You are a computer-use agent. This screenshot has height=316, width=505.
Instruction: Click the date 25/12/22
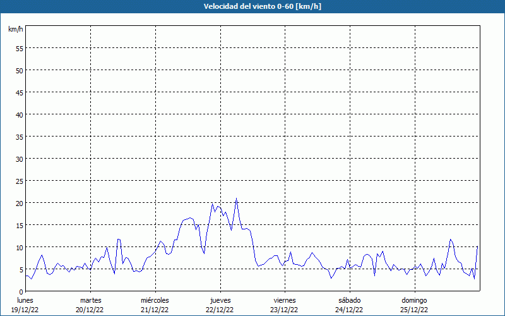tap(414, 310)
